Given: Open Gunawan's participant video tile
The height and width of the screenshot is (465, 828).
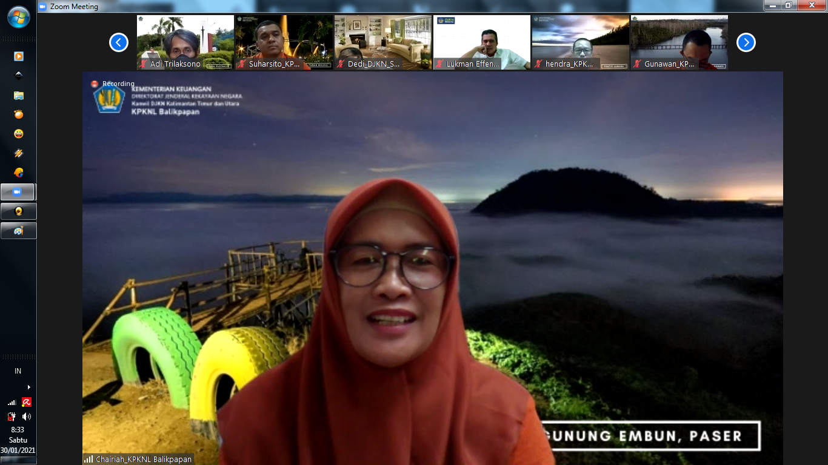Looking at the screenshot, I should pos(679,42).
